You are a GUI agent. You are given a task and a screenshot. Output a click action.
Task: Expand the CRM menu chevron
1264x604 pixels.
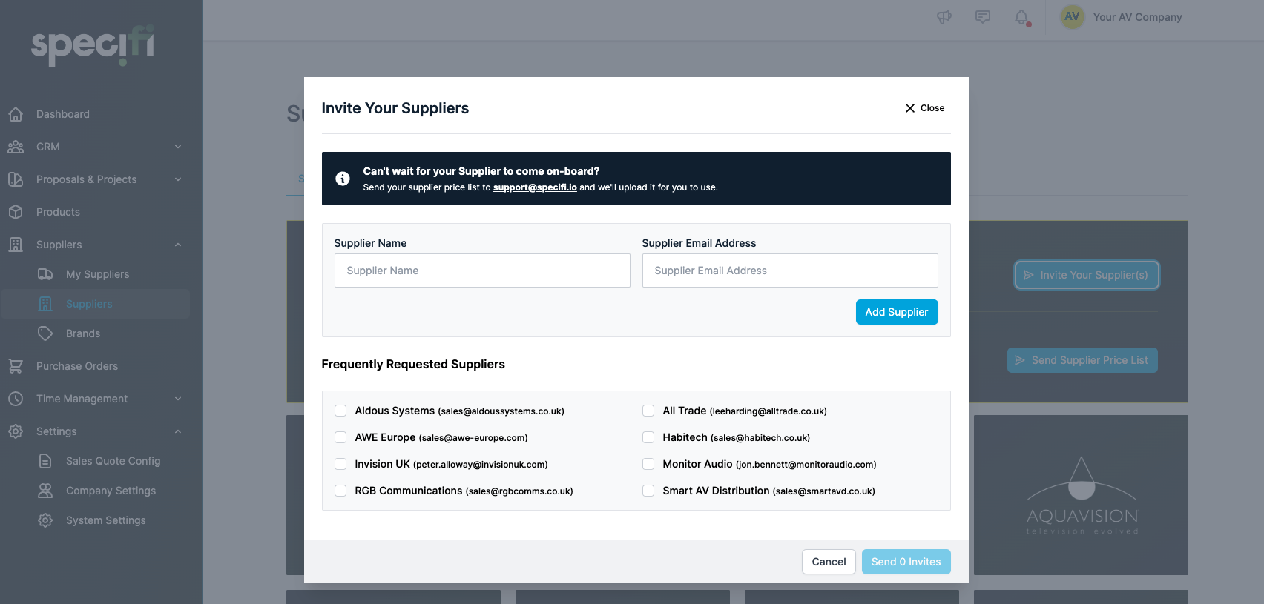coord(178,147)
